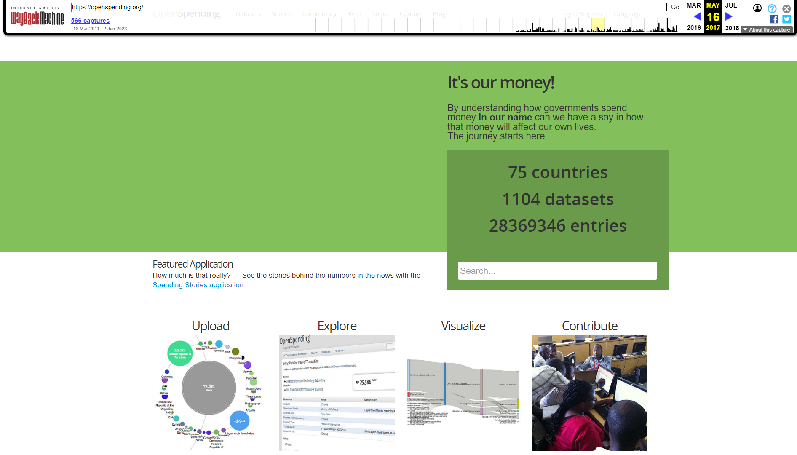Jump to year 2018 captures

point(732,28)
